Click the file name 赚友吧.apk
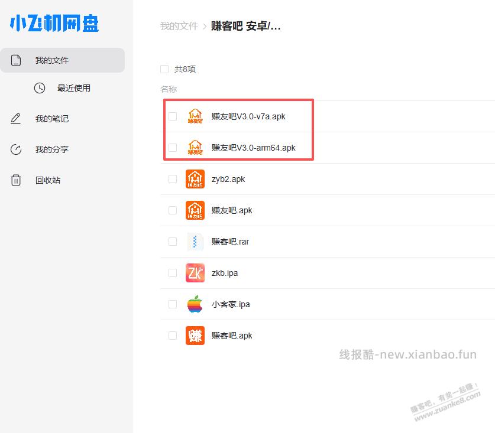This screenshot has height=433, width=495. (x=232, y=210)
